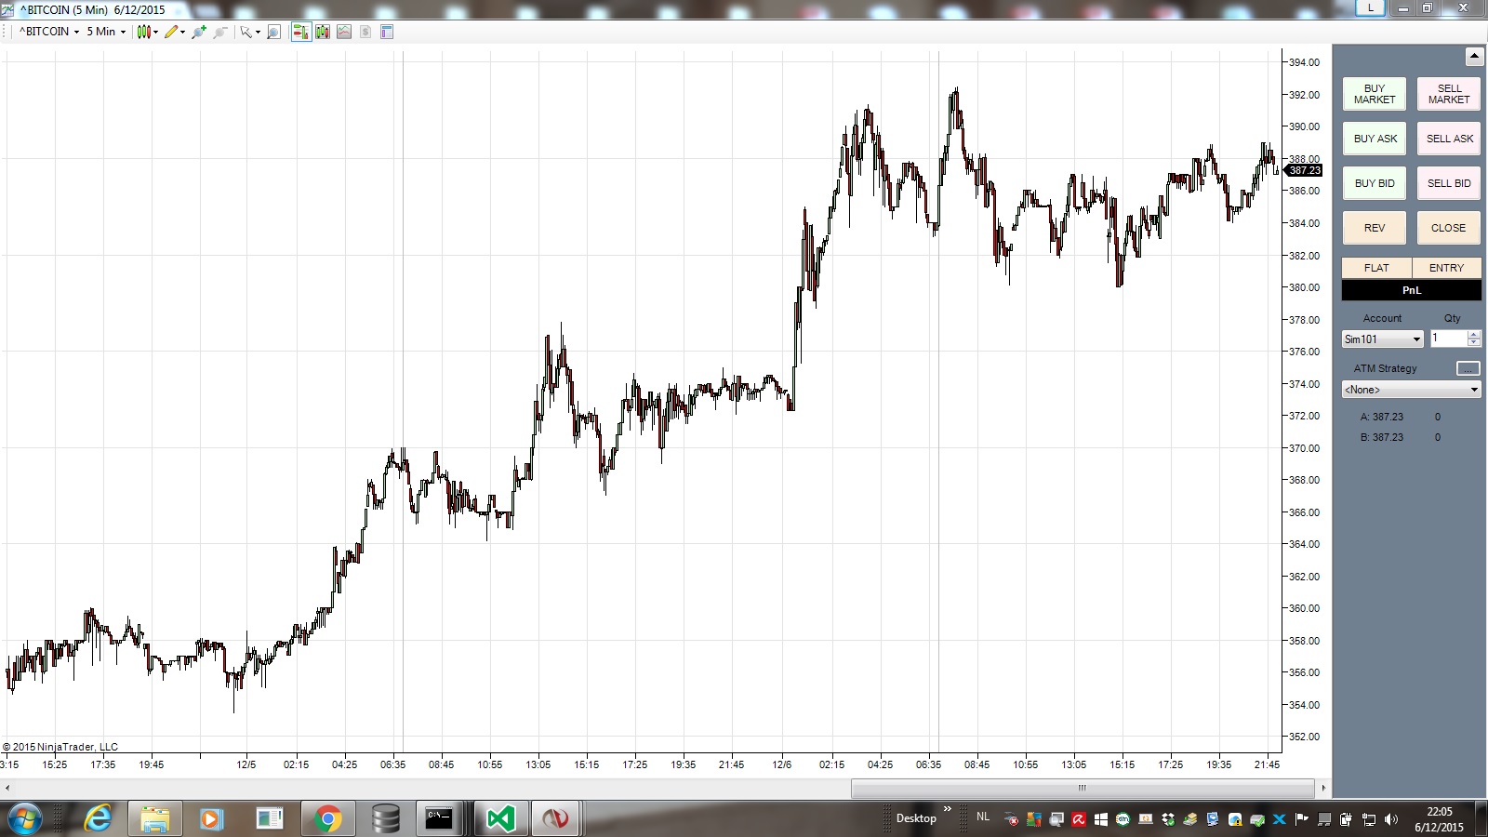Click the scrollbar left arrow

click(7, 788)
